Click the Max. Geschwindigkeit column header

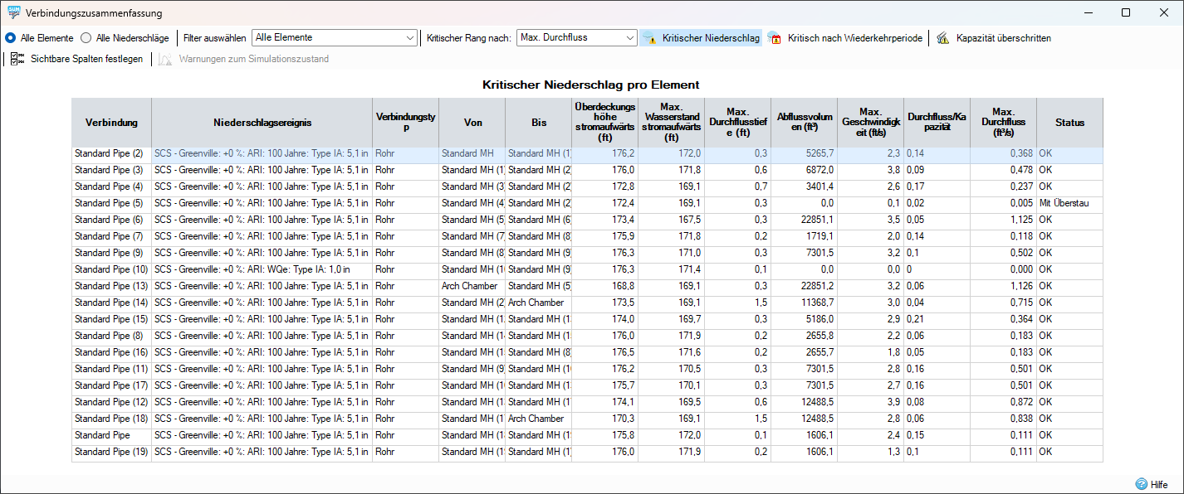pyautogui.click(x=870, y=123)
